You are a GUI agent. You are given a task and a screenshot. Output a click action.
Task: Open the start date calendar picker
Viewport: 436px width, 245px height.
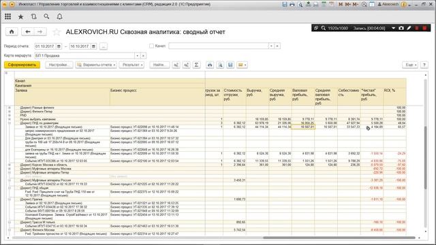59,46
